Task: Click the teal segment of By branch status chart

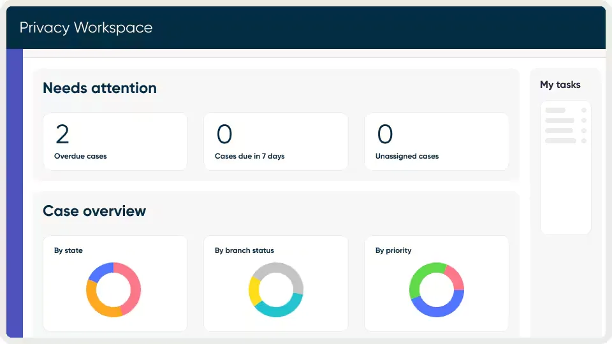Action: pyautogui.click(x=280, y=309)
